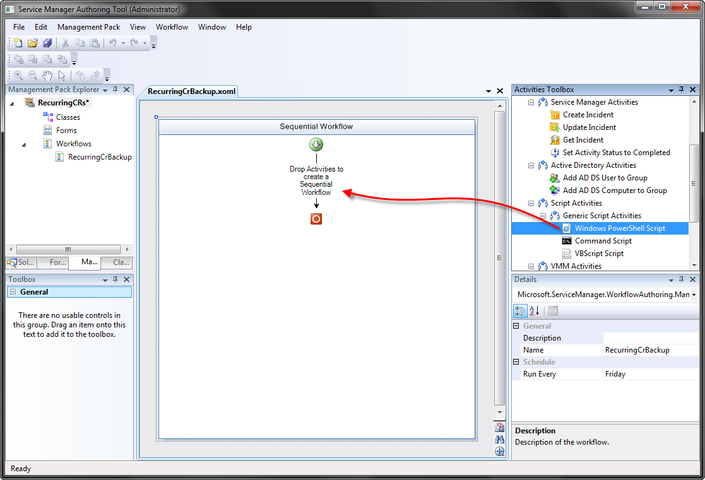
Task: Collapse the Service Manager Activities group
Action: pyautogui.click(x=531, y=102)
